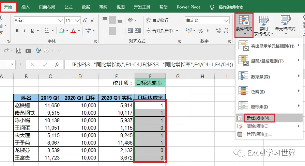This screenshot has height=166, width=305.
Task: Apply the fill color bucket
Action: pos(62,31)
